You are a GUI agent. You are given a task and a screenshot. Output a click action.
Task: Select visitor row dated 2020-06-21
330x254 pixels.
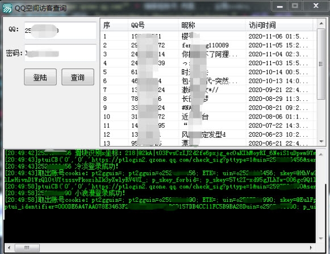(x=208, y=143)
